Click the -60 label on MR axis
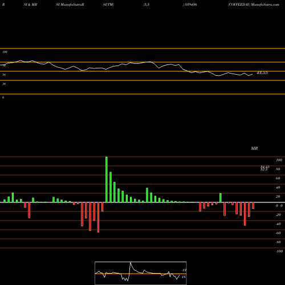Viewport: 285px width, 285px height. point(278,233)
